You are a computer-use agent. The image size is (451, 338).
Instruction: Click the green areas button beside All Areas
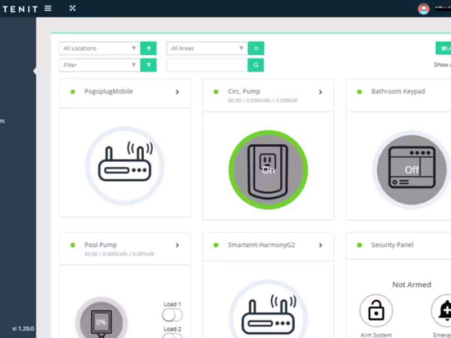256,48
